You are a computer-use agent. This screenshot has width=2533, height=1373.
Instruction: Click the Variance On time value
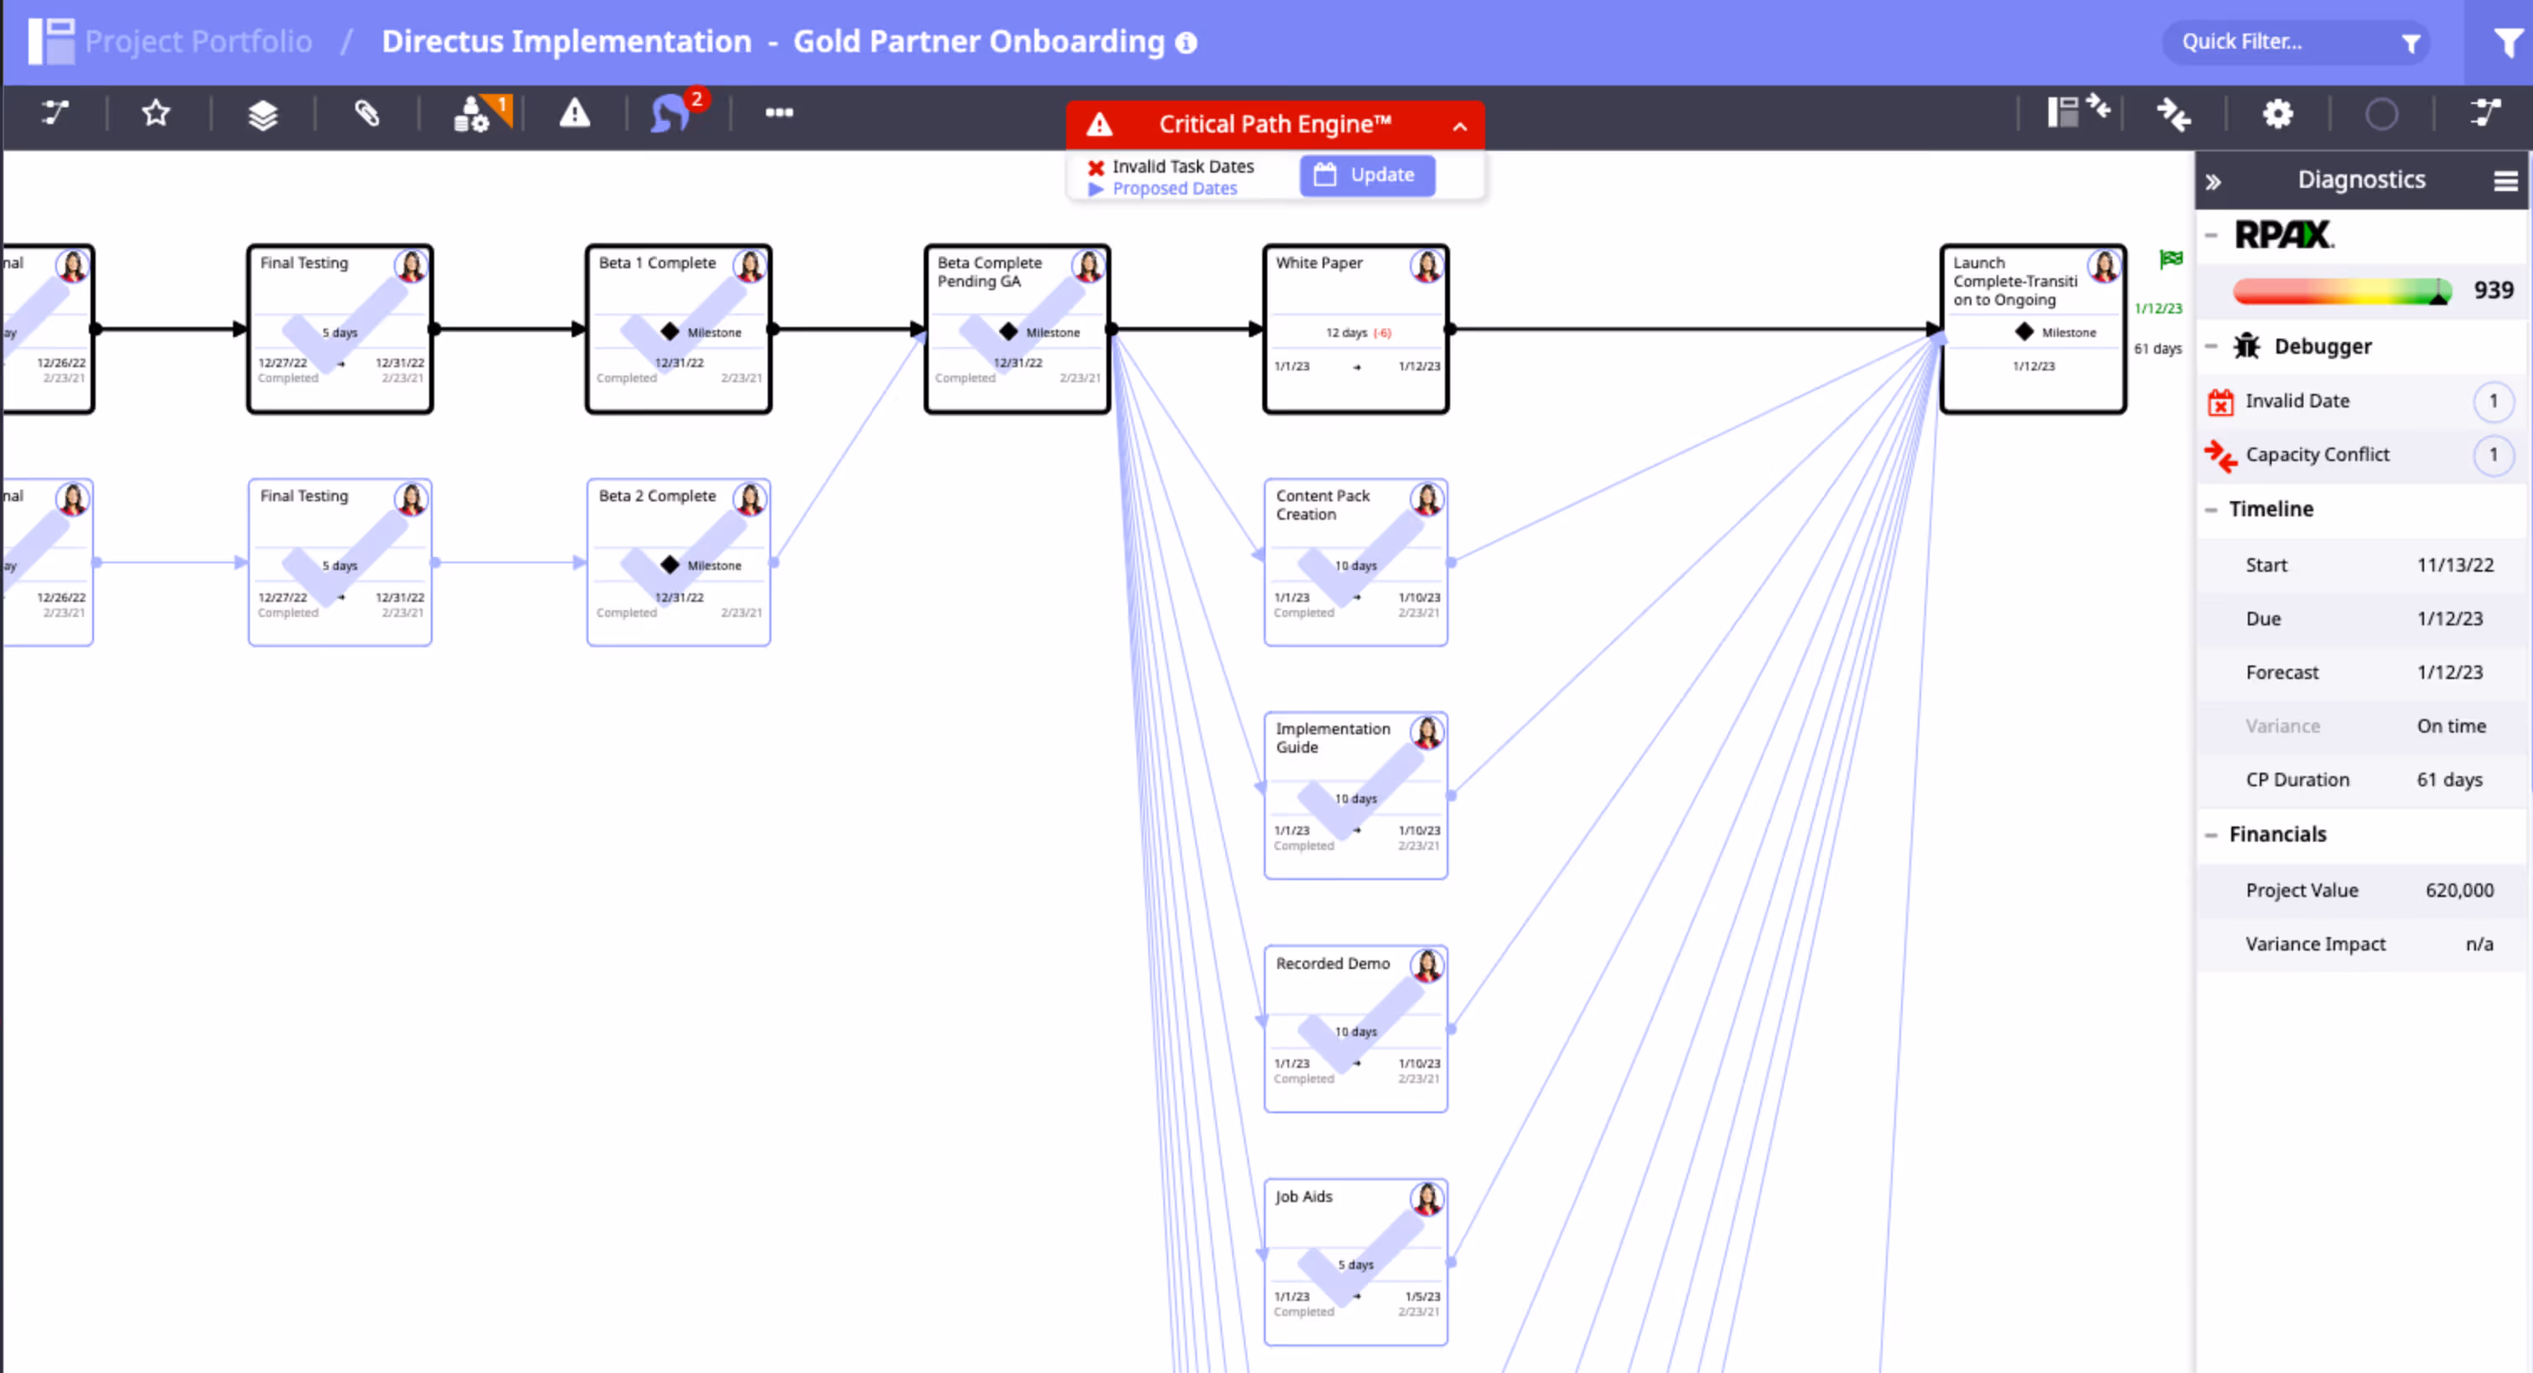(x=2450, y=726)
